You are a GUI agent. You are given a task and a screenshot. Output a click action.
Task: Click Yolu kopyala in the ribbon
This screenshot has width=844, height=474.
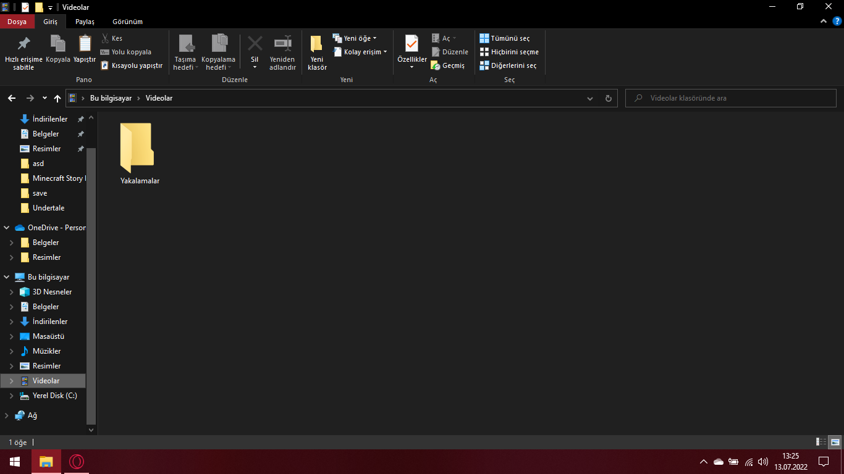tap(125, 52)
